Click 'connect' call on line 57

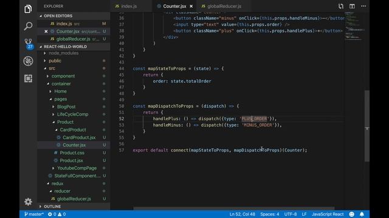point(179,150)
